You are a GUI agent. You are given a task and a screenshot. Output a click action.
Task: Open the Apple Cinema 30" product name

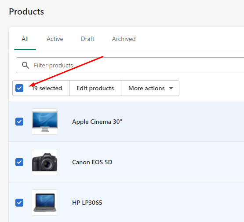click(x=97, y=122)
